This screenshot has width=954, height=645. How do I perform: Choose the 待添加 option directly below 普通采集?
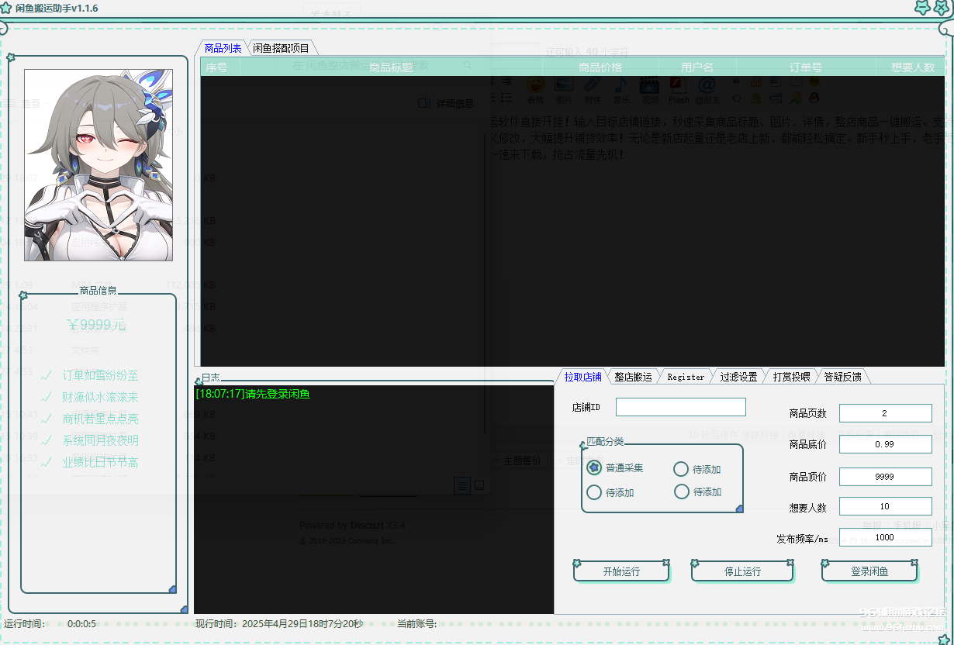tap(594, 492)
